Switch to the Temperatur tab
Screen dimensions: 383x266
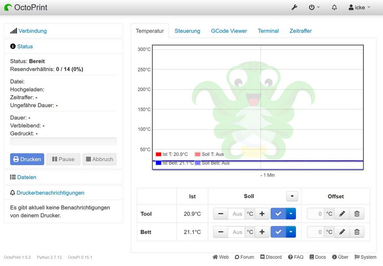[x=150, y=31]
